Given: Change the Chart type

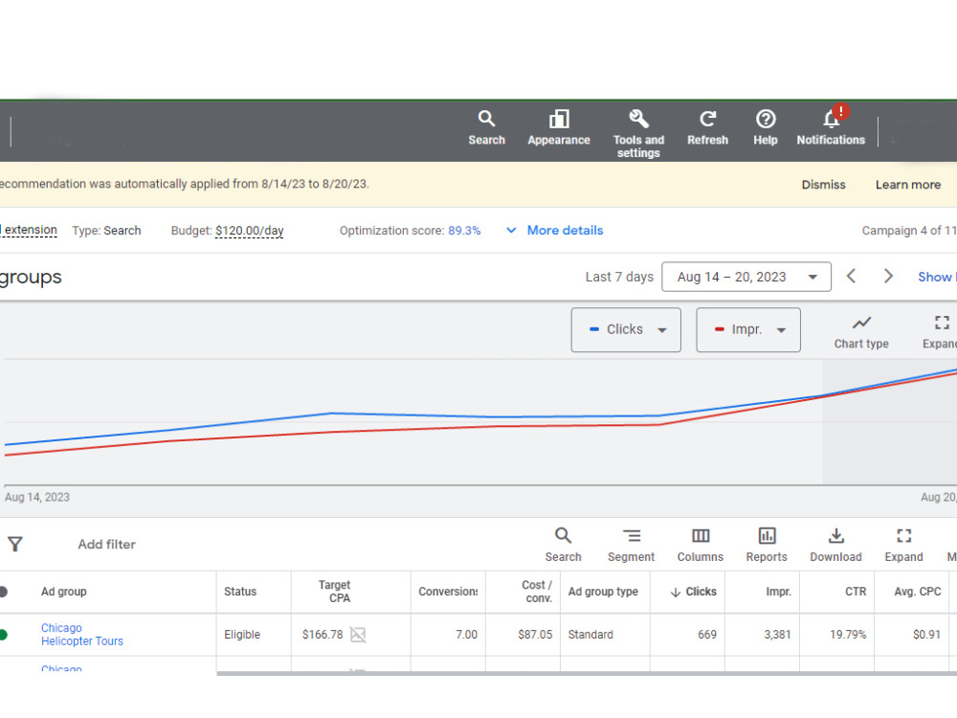Looking at the screenshot, I should pos(861,332).
